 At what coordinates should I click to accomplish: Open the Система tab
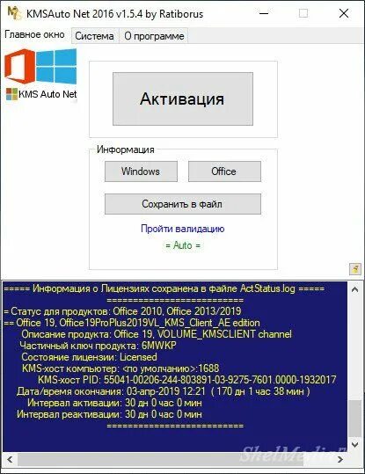tap(94, 36)
